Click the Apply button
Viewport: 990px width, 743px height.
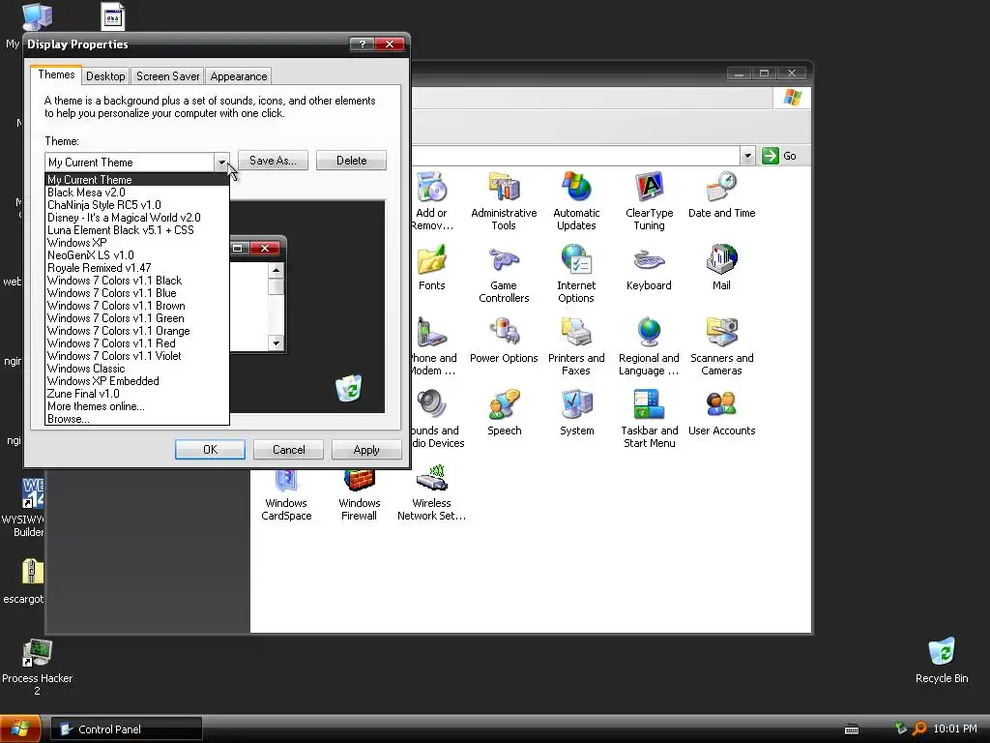tap(366, 450)
